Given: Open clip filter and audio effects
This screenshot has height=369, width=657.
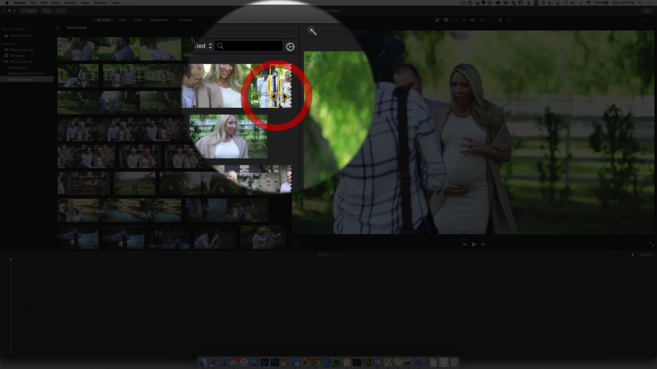Looking at the screenshot, I should click(500, 20).
